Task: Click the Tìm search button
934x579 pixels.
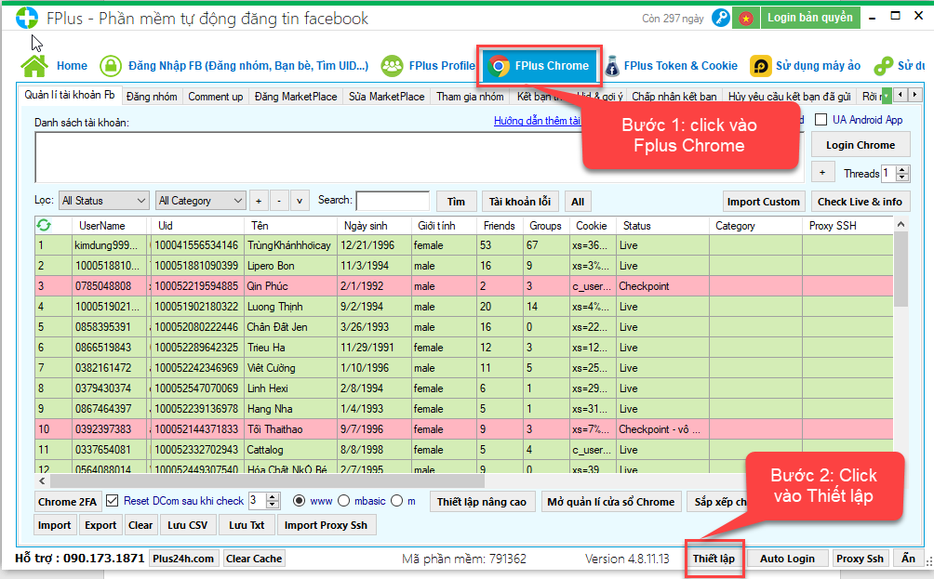Action: coord(456,202)
